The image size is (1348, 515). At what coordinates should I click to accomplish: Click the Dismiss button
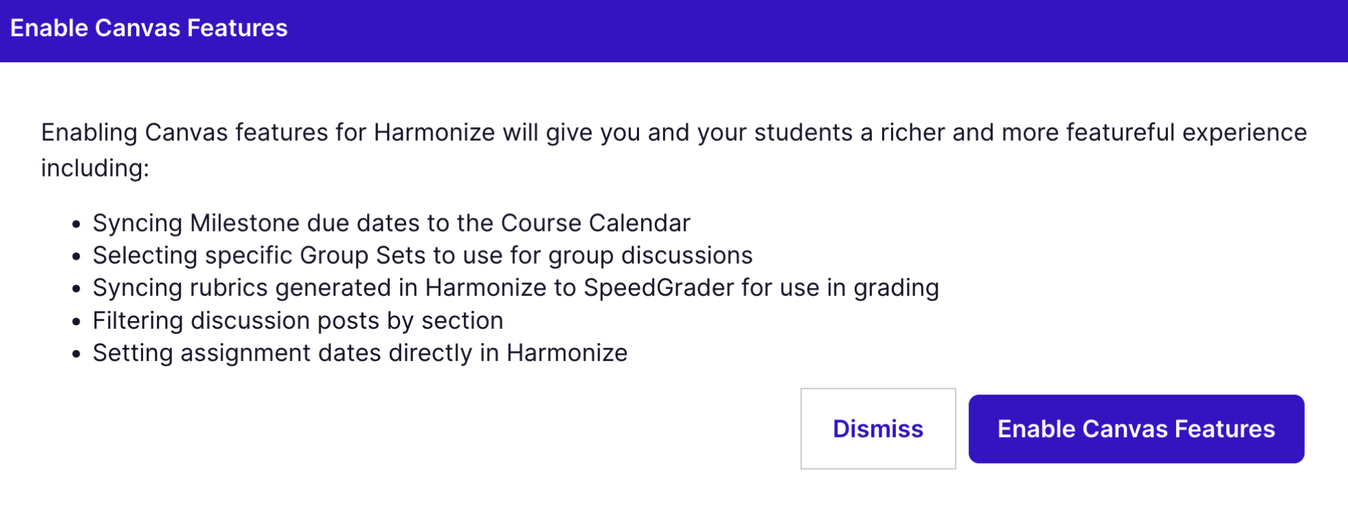pyautogui.click(x=877, y=429)
